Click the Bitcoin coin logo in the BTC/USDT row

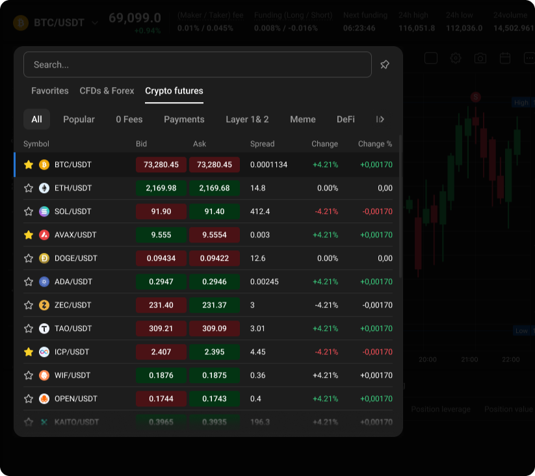[44, 165]
